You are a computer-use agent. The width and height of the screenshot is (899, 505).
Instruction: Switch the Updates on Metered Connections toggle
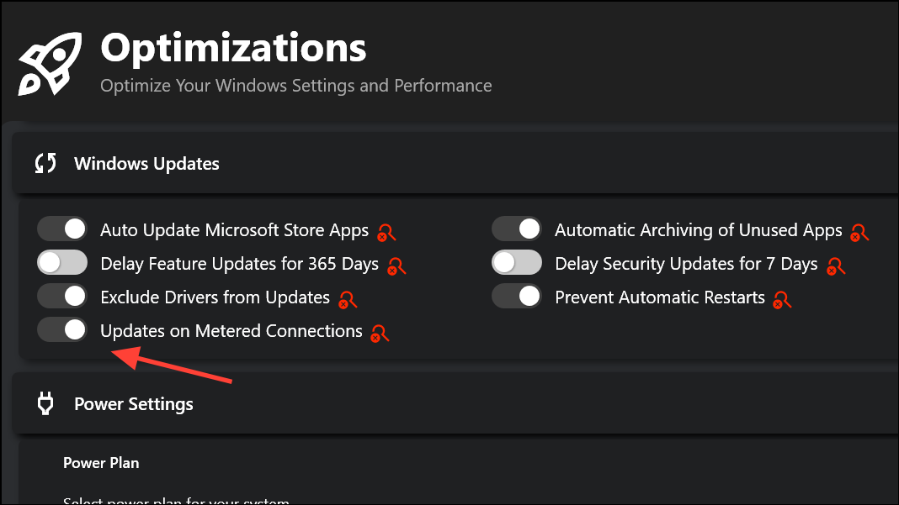coord(62,330)
